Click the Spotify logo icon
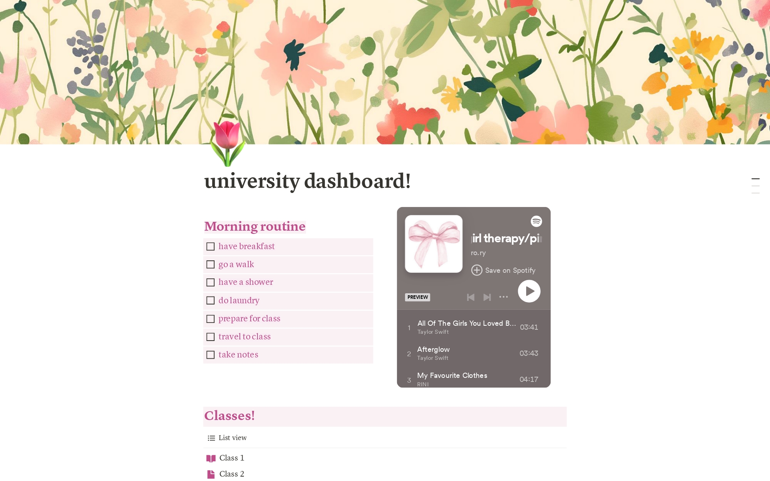Image resolution: width=770 pixels, height=481 pixels. (x=536, y=221)
